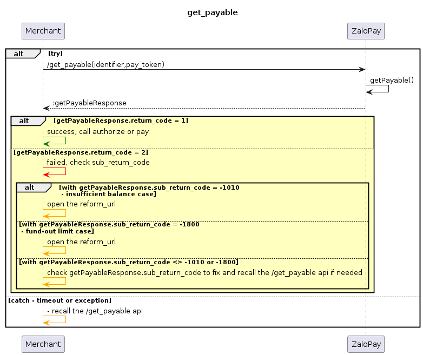Click '- insufficient balance case]' text

[108, 194]
